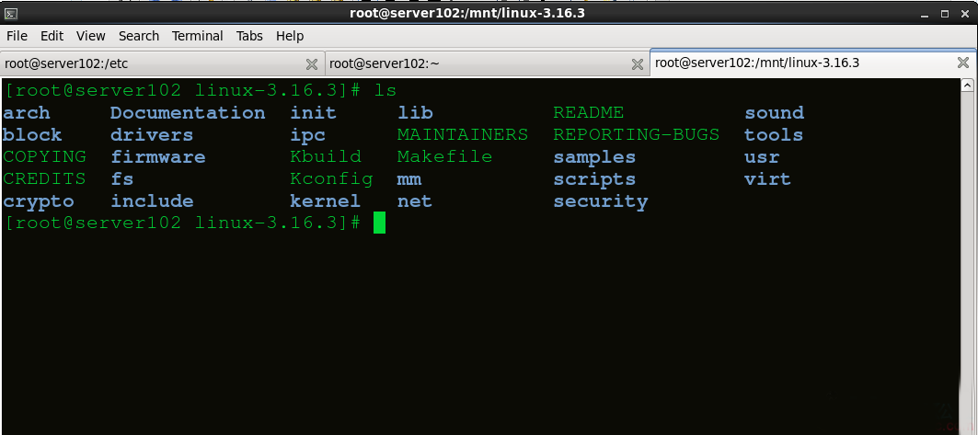Click the 'kernel' directory name
978x435 pixels.
(x=325, y=200)
